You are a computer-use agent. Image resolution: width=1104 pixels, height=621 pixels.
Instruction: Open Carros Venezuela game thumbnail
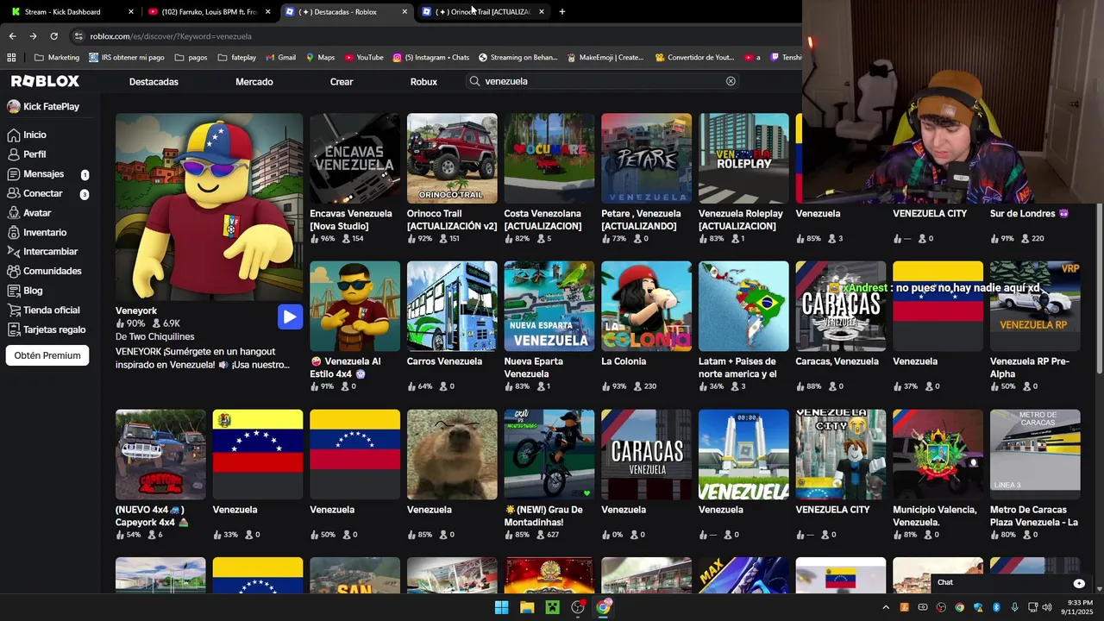[x=452, y=306]
